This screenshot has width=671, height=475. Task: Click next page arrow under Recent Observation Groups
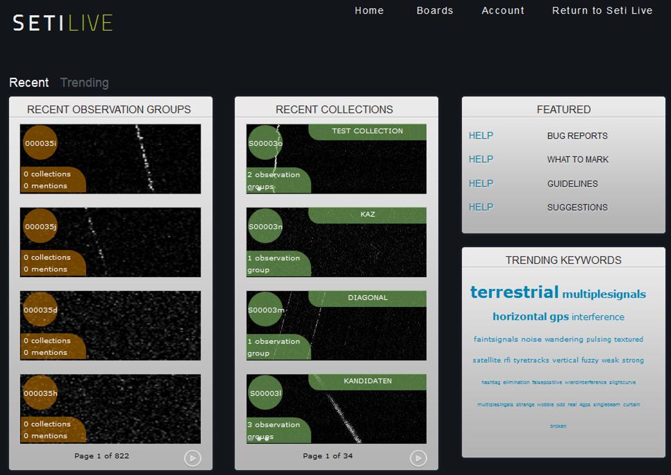coord(192,458)
